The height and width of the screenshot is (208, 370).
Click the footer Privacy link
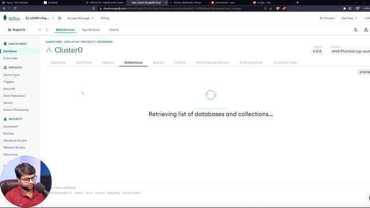[x=100, y=193]
